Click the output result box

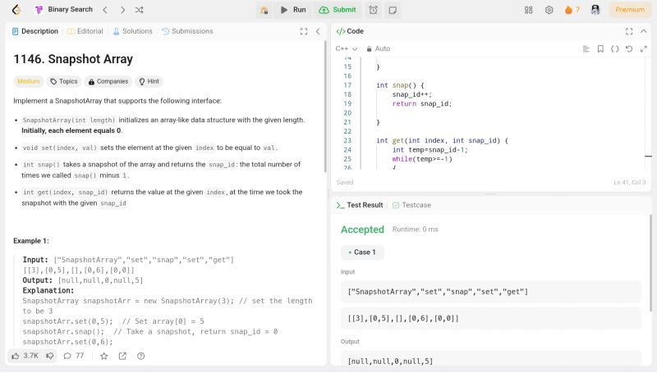[491, 359]
